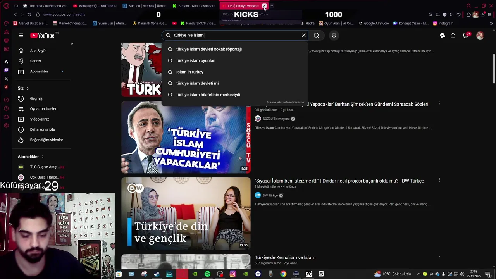496x279 pixels.
Task: Switch to 'Kanal içeriği - YouTube' tab
Action: (95, 6)
